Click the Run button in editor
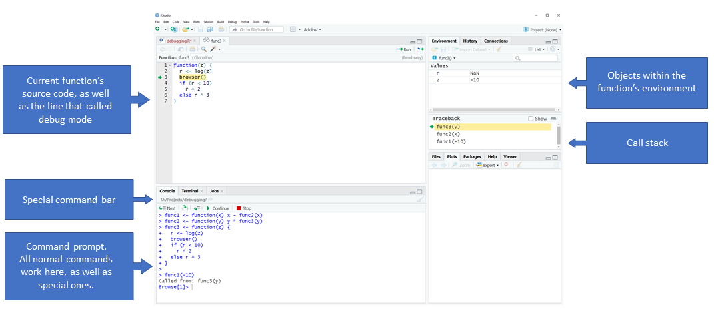Viewport: 714px width, 309px height. pyautogui.click(x=403, y=49)
